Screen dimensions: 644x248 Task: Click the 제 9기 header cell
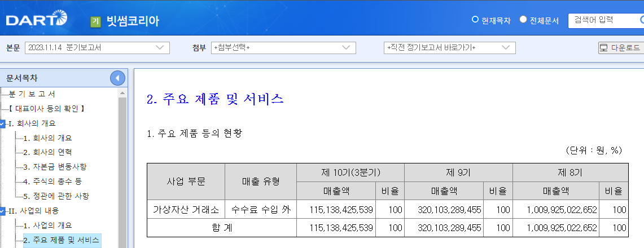point(458,172)
